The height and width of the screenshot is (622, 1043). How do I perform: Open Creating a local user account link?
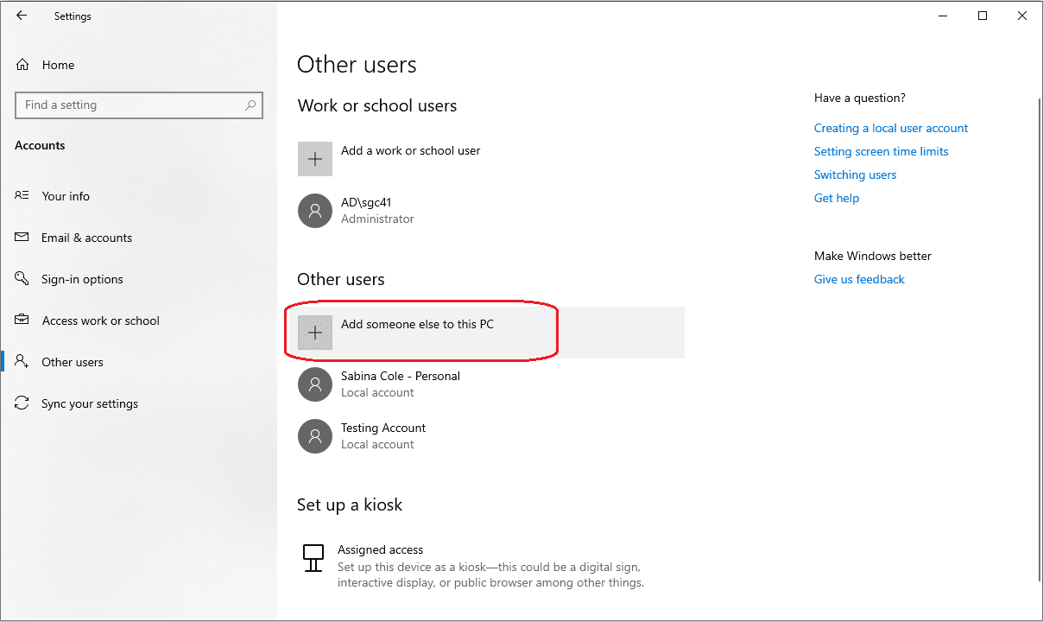[x=890, y=128]
